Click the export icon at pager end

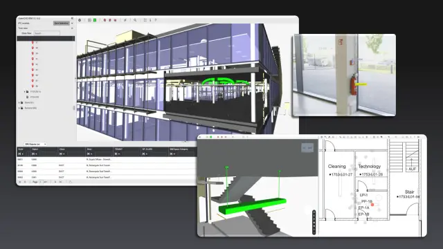[x=71, y=182]
